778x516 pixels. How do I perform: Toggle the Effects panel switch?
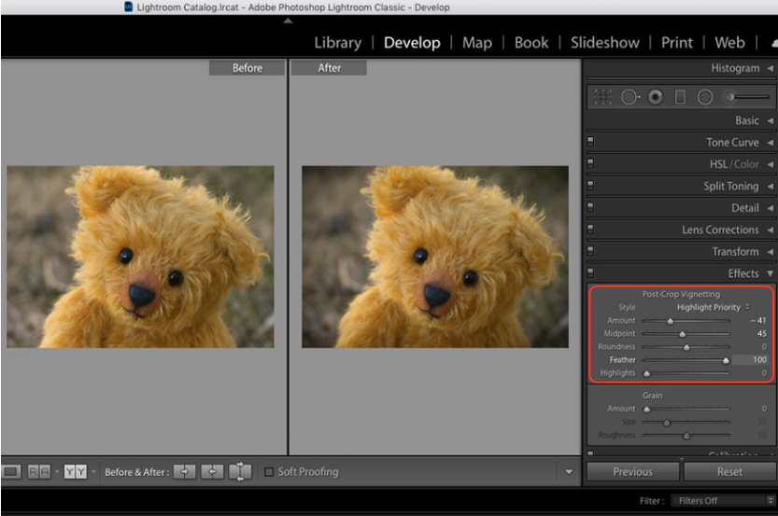590,272
